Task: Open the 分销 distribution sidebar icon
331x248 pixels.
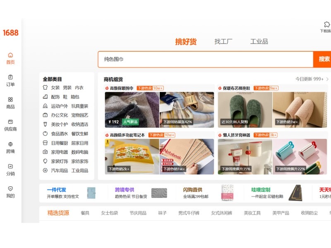Action: pyautogui.click(x=10, y=167)
